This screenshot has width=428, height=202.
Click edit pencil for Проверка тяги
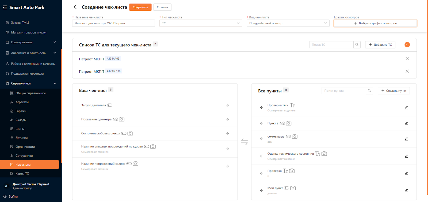pos(406,108)
